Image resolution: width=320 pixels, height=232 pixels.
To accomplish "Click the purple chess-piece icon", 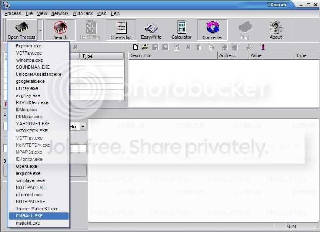I will [263, 47].
